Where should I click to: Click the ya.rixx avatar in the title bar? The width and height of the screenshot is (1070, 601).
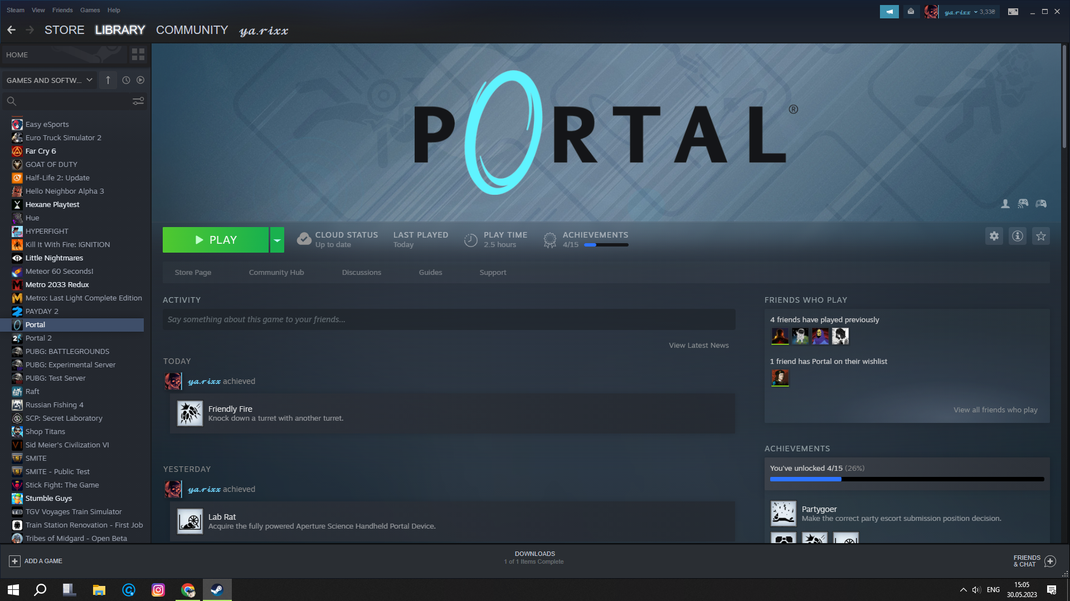(931, 12)
